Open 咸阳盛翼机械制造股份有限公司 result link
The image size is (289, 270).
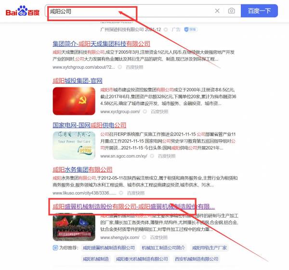[133, 207]
